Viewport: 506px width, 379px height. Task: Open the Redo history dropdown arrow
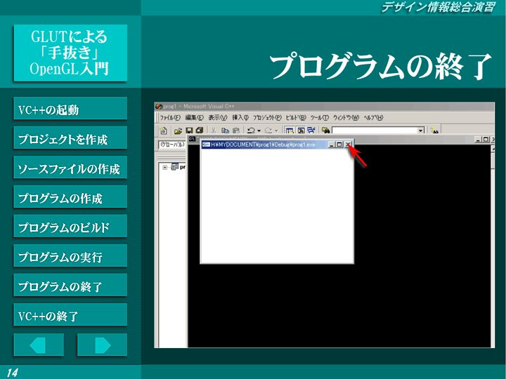[x=276, y=131]
